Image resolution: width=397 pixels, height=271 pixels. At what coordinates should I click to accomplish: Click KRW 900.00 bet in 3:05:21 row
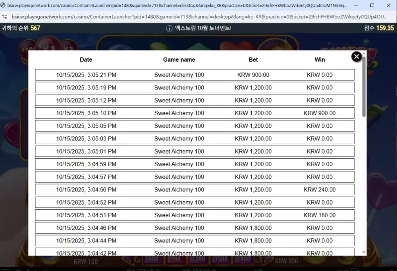253,75
